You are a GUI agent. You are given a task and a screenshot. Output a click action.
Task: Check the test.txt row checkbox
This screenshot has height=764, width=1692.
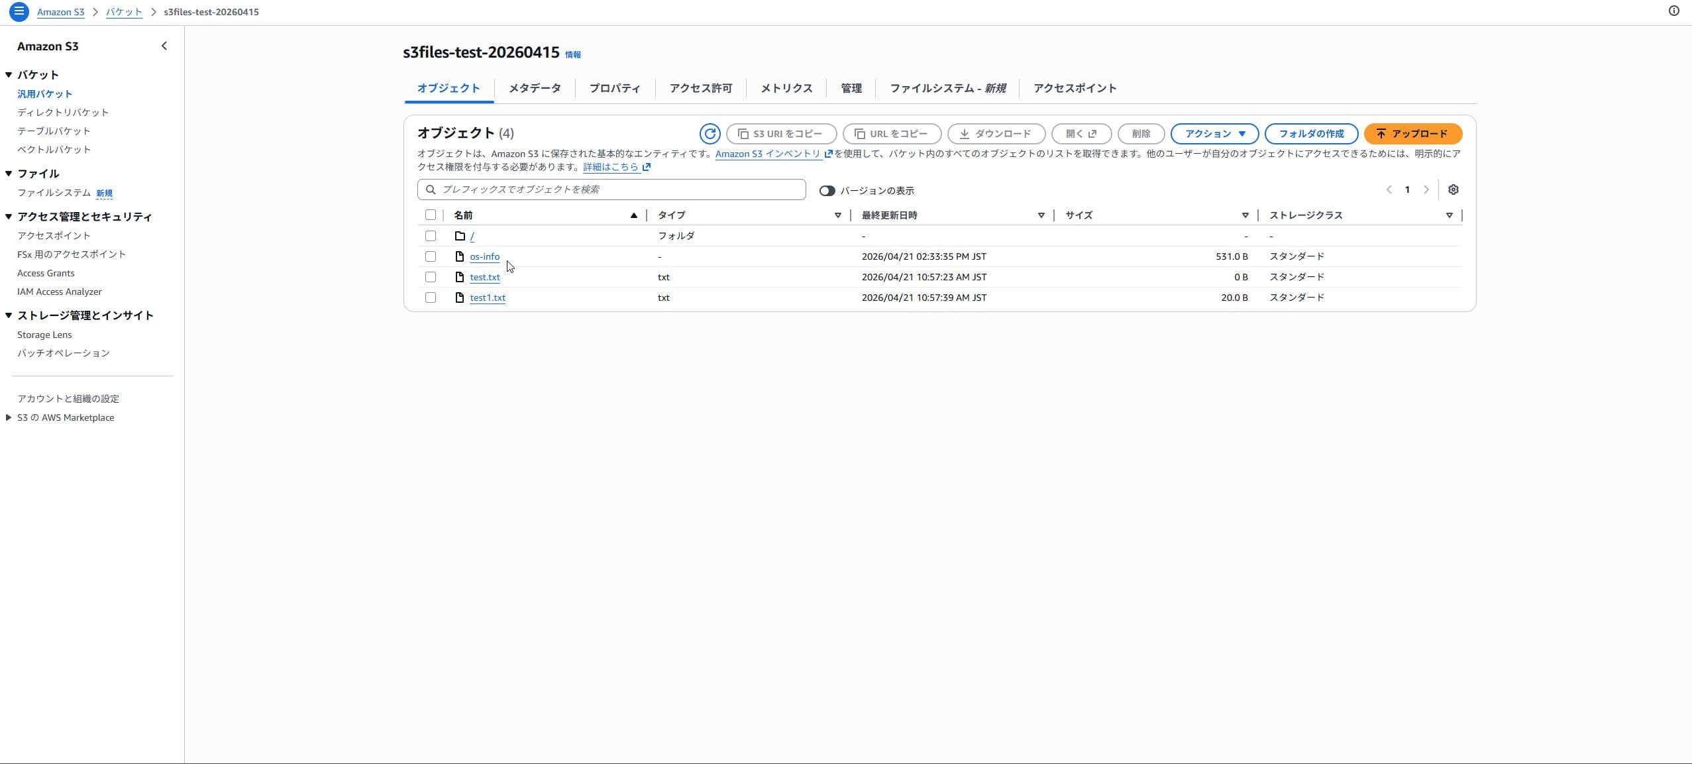[x=431, y=277]
